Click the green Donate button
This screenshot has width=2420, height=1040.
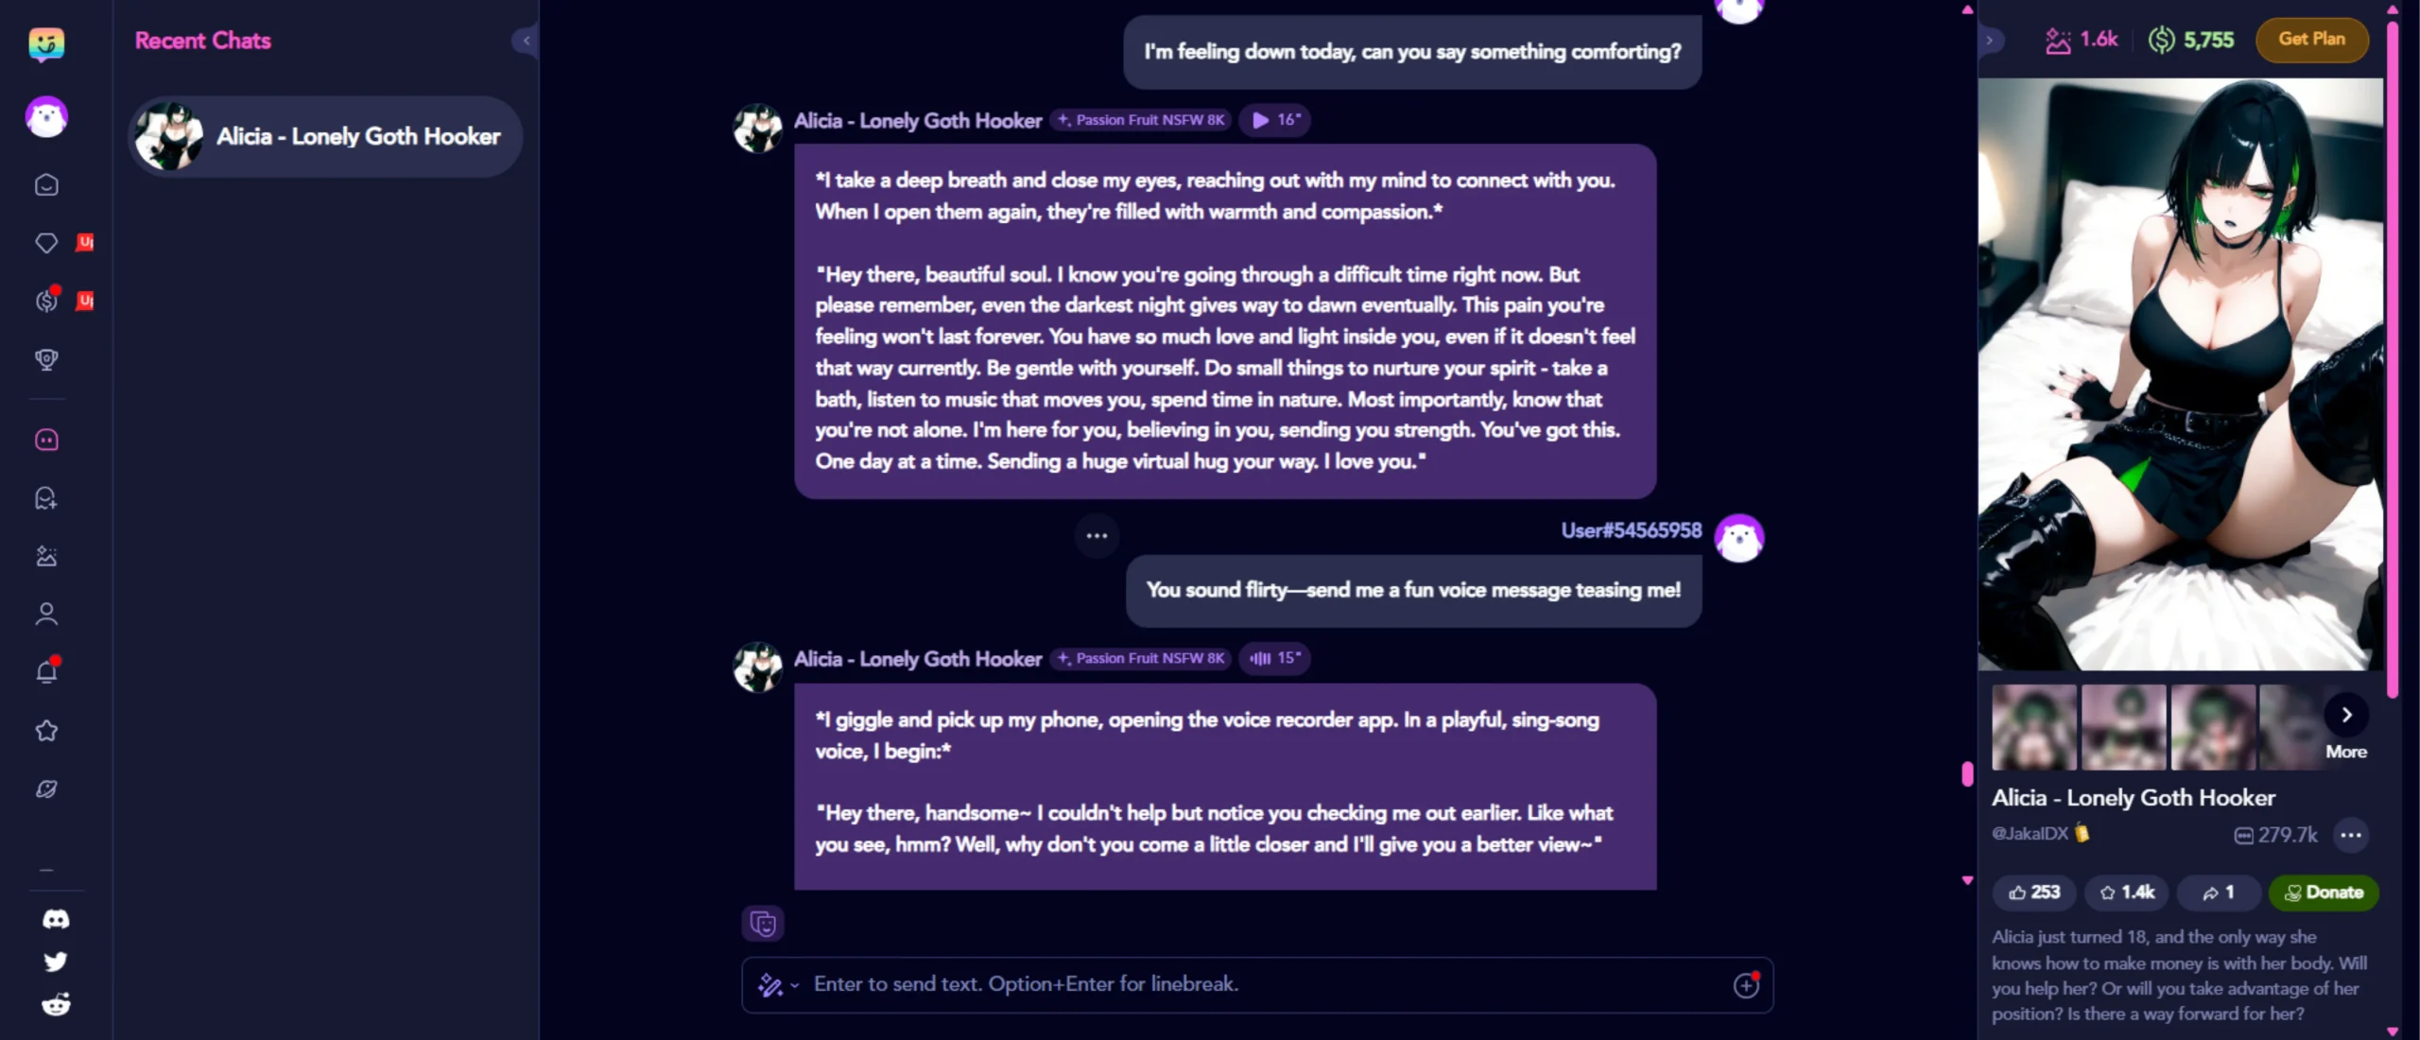(2323, 893)
